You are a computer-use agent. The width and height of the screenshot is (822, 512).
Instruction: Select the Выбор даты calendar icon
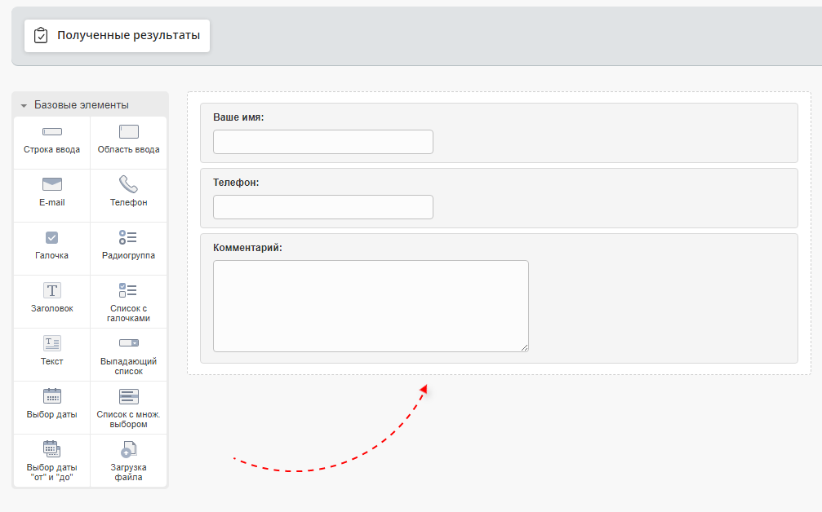[x=52, y=396]
